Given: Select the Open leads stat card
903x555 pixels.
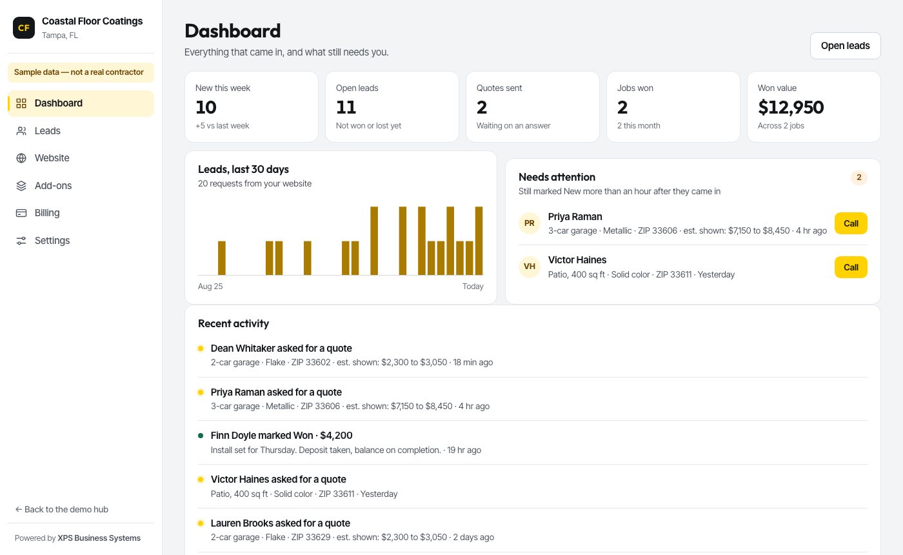Looking at the screenshot, I should (392, 106).
